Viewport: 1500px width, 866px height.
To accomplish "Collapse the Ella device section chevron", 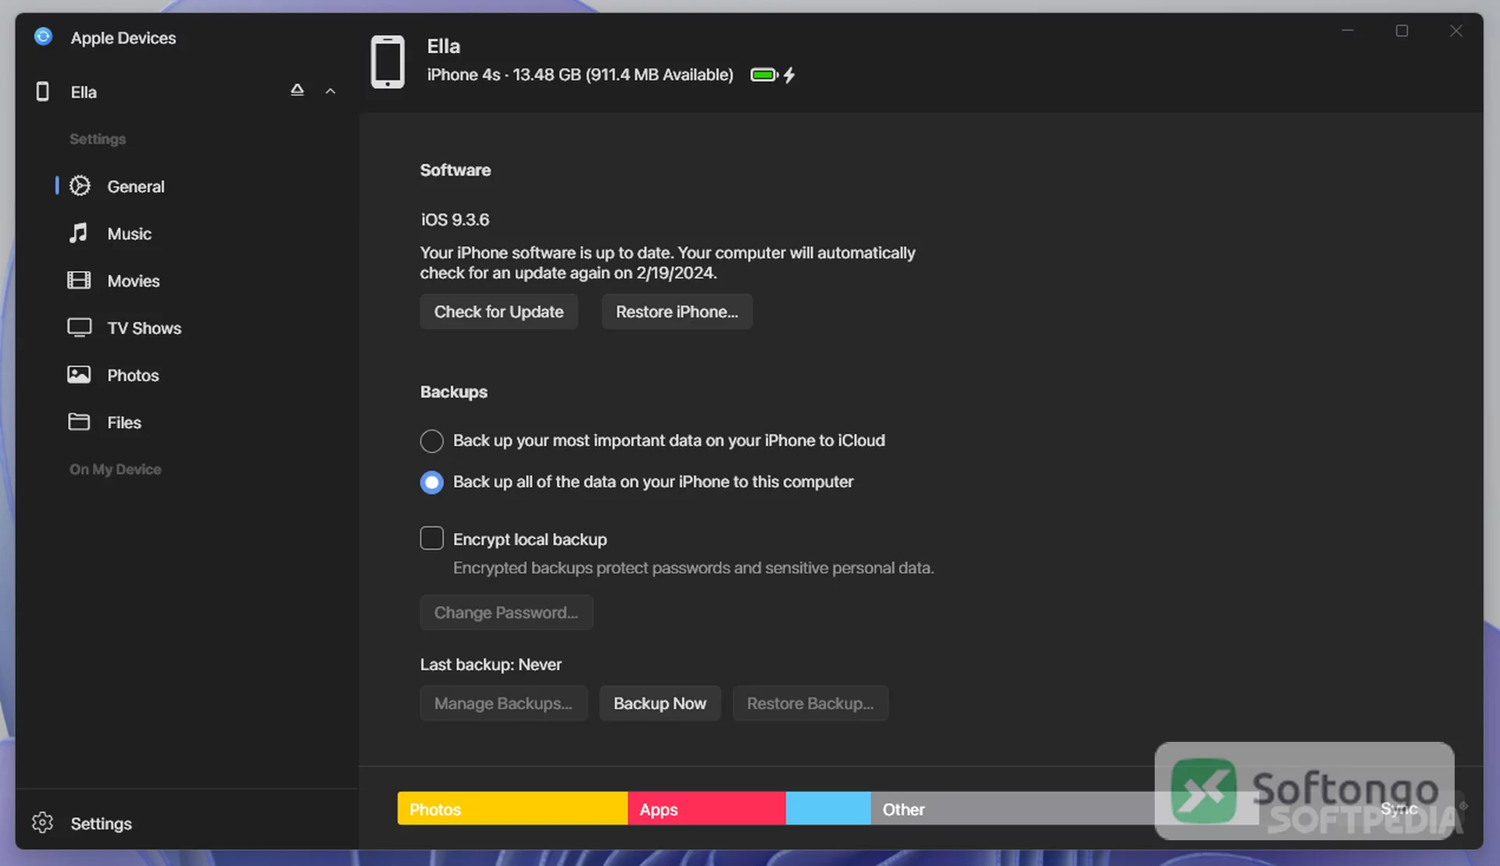I will (330, 91).
